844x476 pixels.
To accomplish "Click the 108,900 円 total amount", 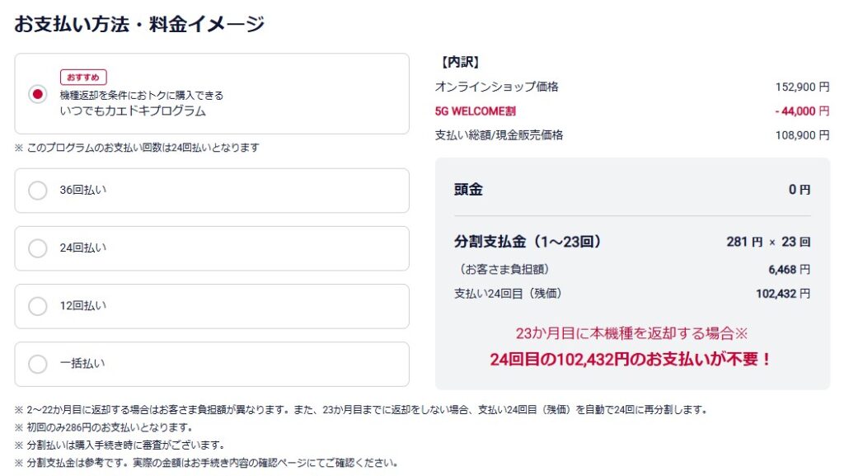I will click(802, 134).
